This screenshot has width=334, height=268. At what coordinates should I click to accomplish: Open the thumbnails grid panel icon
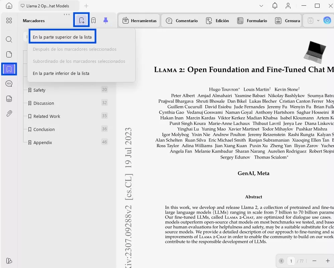pyautogui.click(x=9, y=20)
